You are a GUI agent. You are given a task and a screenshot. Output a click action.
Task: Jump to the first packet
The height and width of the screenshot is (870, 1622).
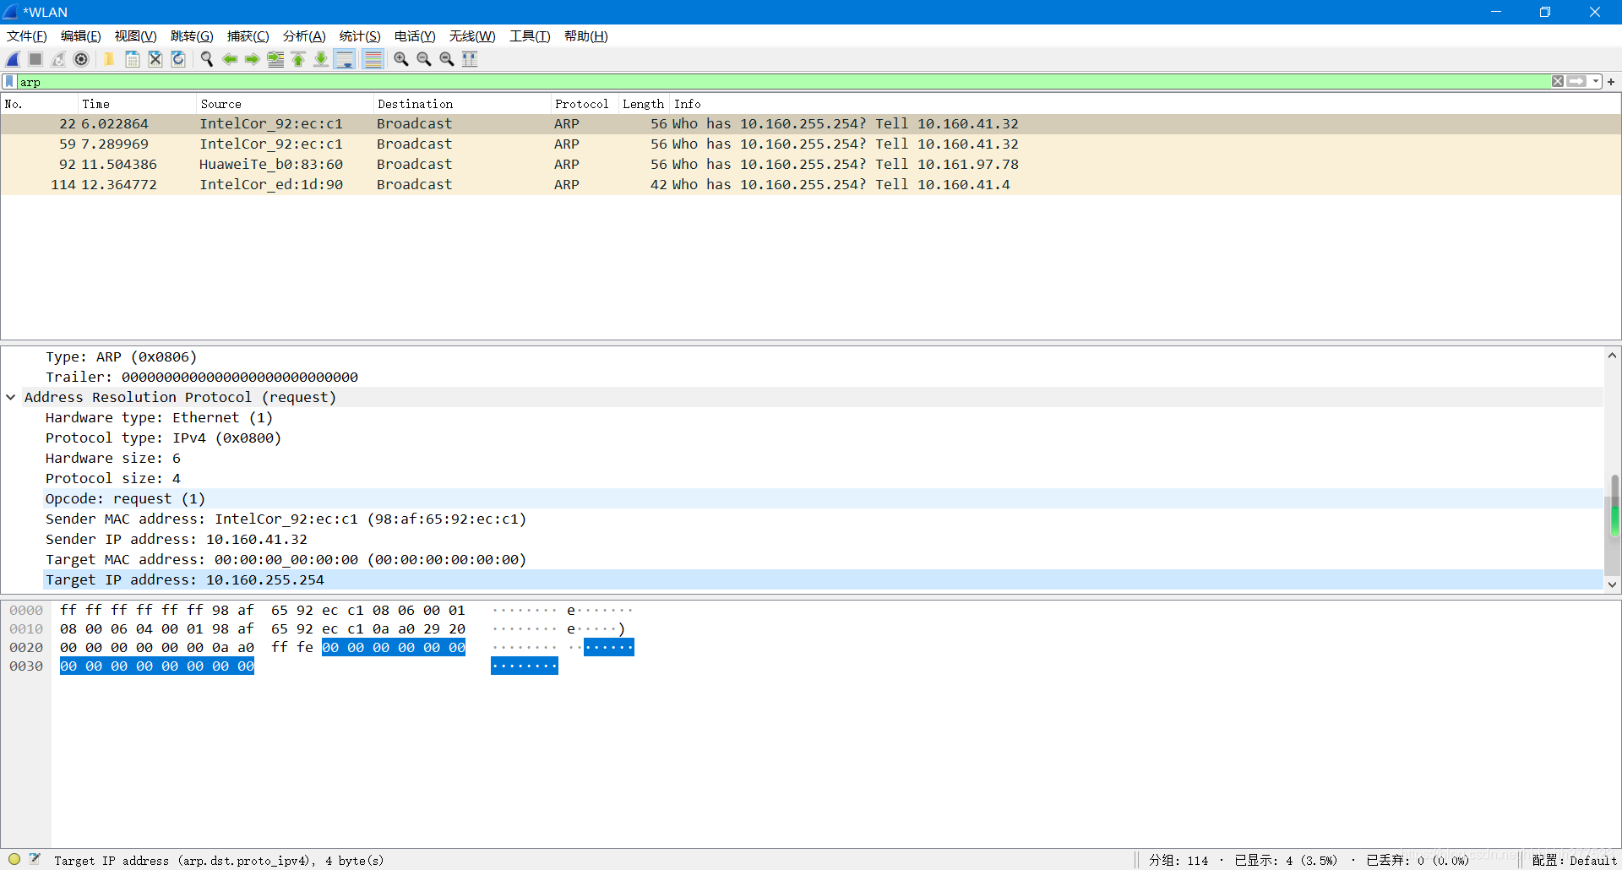tap(298, 59)
